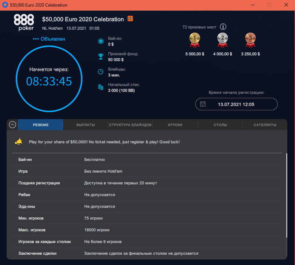The height and width of the screenshot is (265, 295).
Task: Click the Время начала регистрации label
Action: pyautogui.click(x=236, y=93)
